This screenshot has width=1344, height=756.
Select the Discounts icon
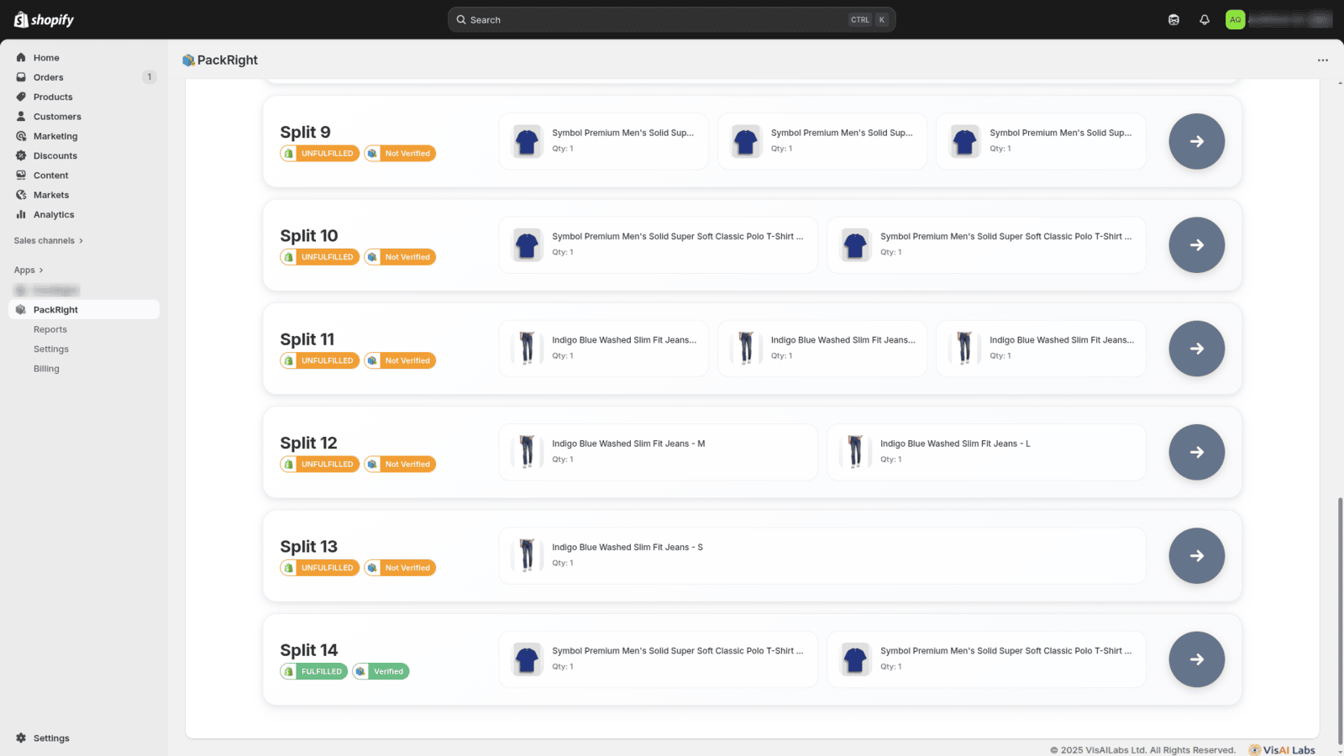[x=21, y=155]
